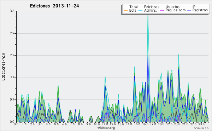Click the "wikiscan.org" caption

click(x=106, y=128)
